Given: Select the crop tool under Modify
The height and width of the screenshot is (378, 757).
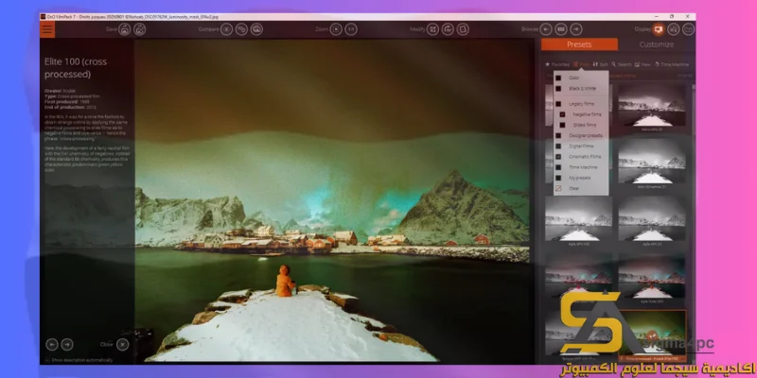Looking at the screenshot, I should click(433, 29).
